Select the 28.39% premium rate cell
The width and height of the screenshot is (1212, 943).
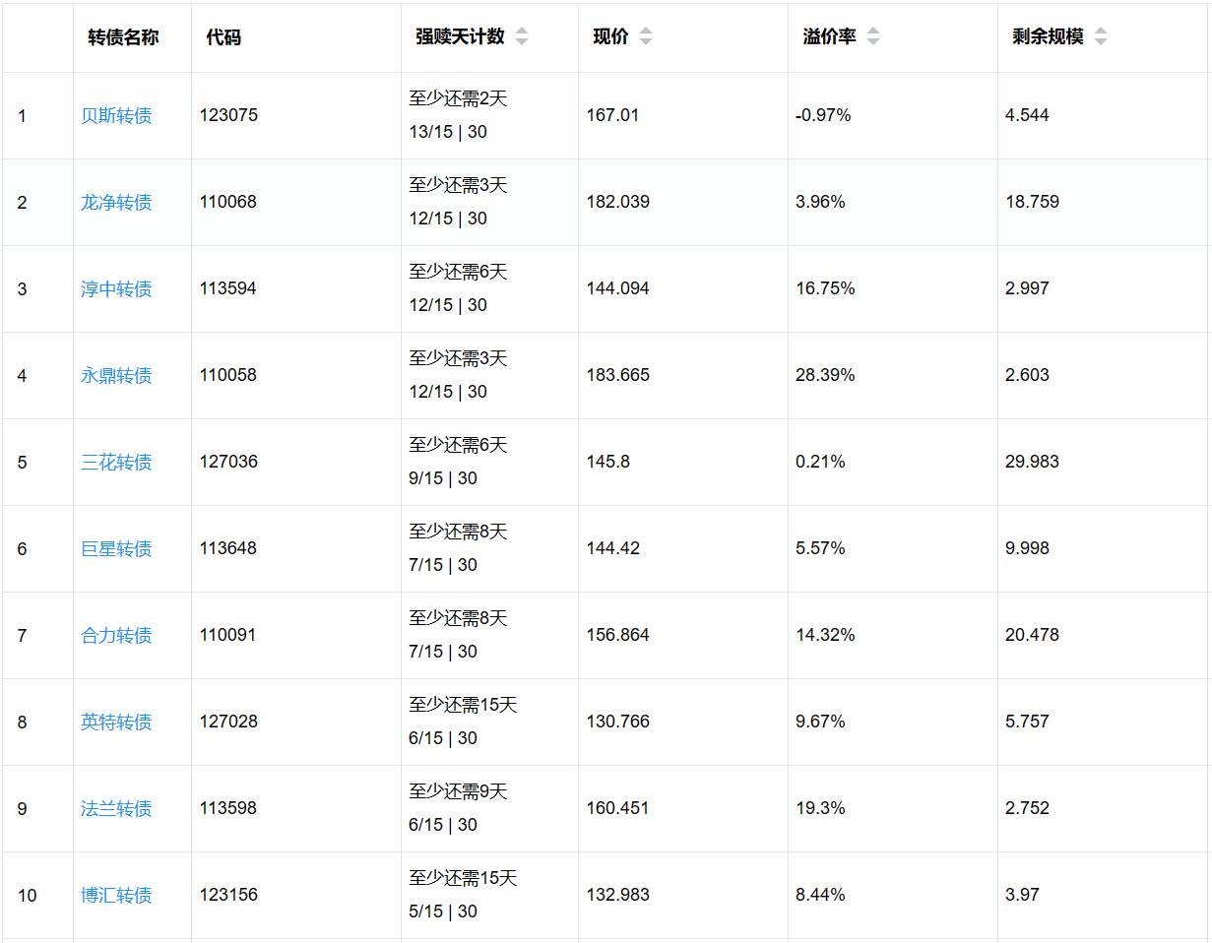tap(825, 375)
